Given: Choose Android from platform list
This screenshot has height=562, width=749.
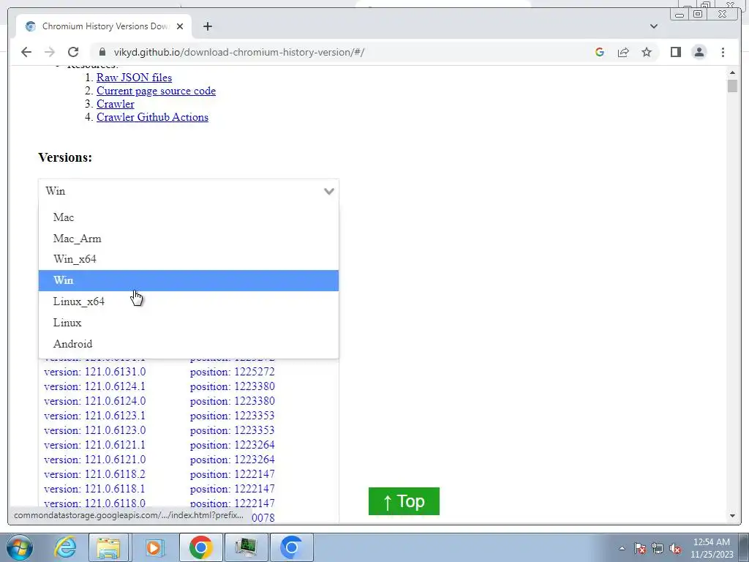Looking at the screenshot, I should (189, 344).
